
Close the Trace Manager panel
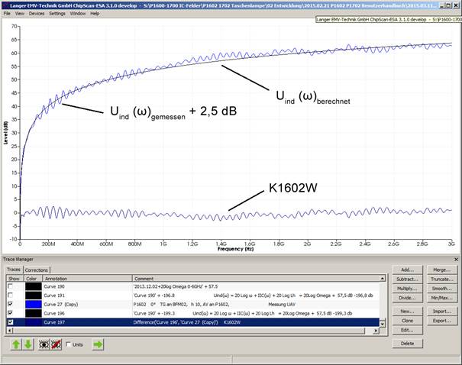[456, 260]
